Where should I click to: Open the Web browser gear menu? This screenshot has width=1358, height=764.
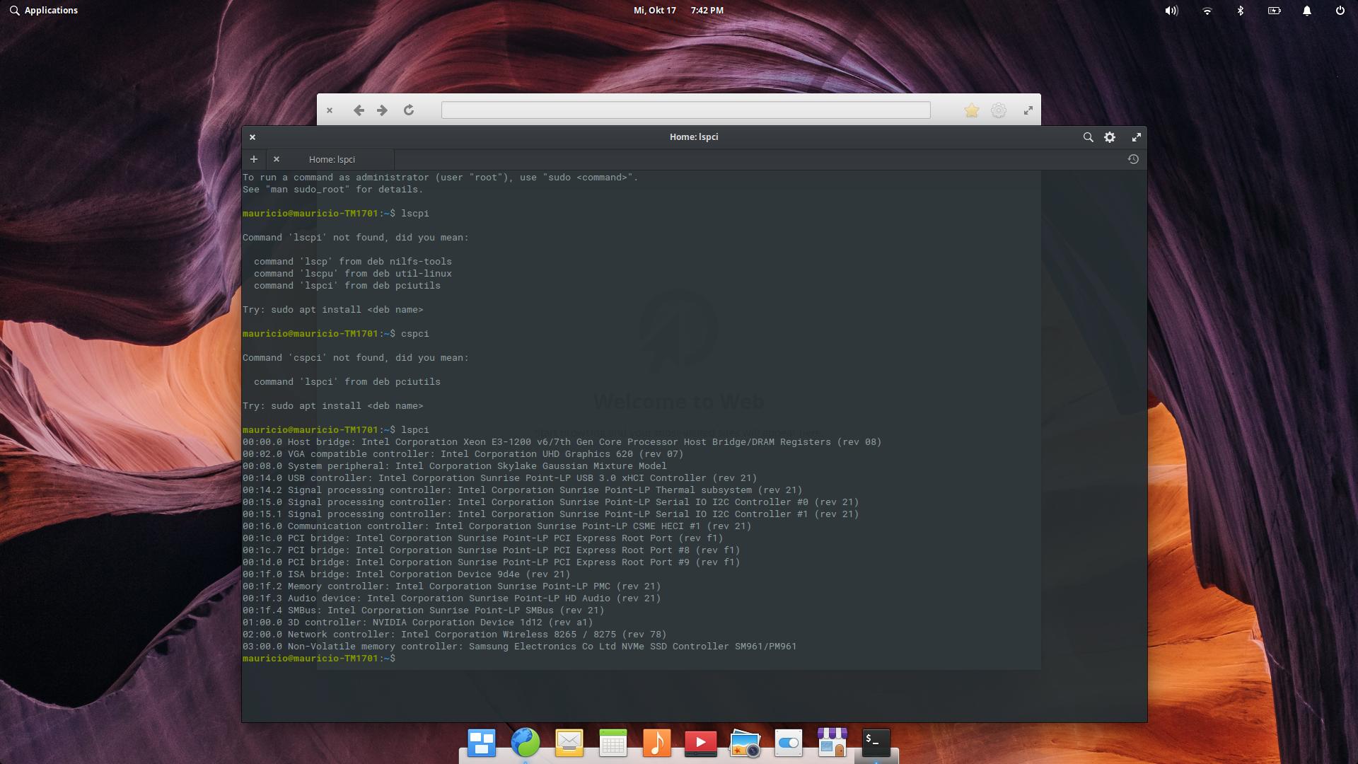[x=998, y=110]
